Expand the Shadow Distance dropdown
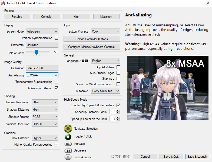The width and height of the screenshot is (212, 162). 45,109
